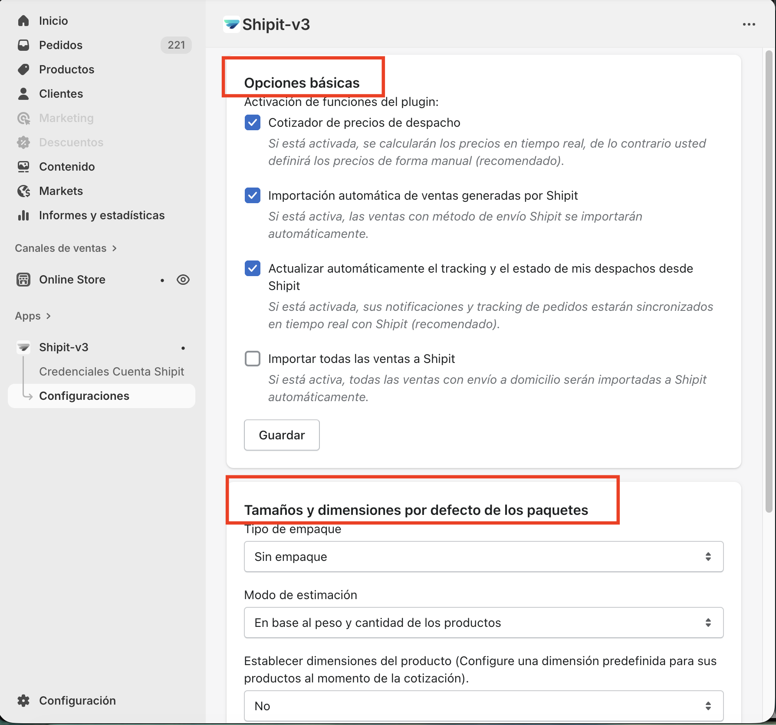Screen dimensions: 776x725
Task: Uncheck Cotizador de precios de despacho
Action: tap(253, 123)
